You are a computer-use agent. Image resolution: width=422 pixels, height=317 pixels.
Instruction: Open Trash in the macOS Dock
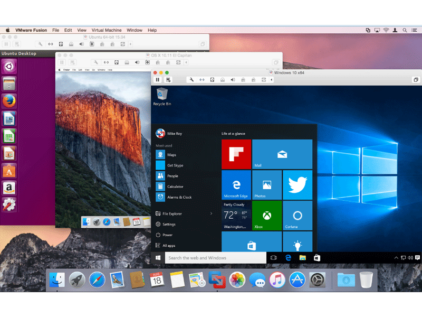[x=366, y=280]
